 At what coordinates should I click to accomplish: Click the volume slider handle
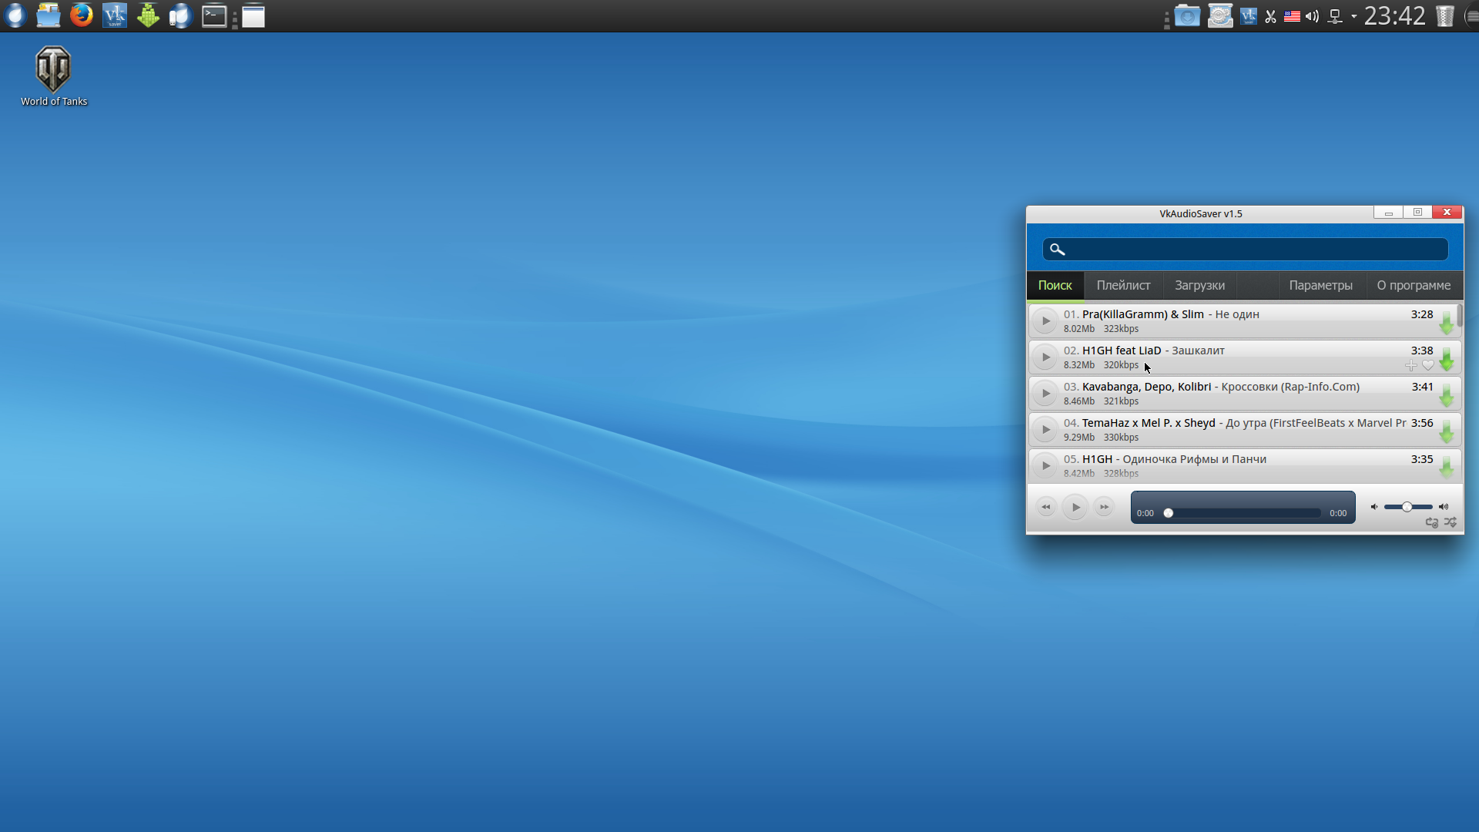click(1407, 507)
